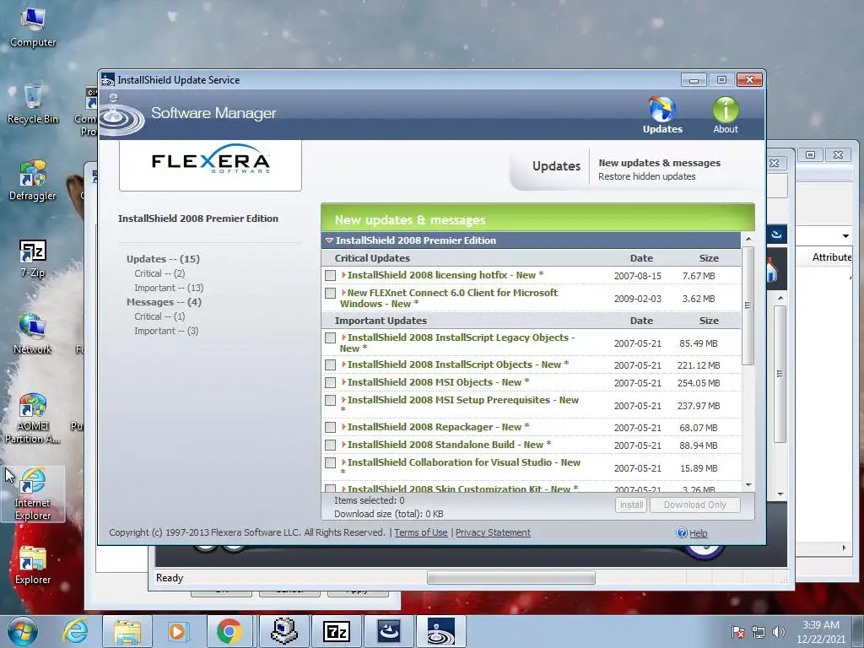Collapse InstallShield 2008 Premier Edition group
Image resolution: width=864 pixels, height=648 pixels.
click(329, 240)
